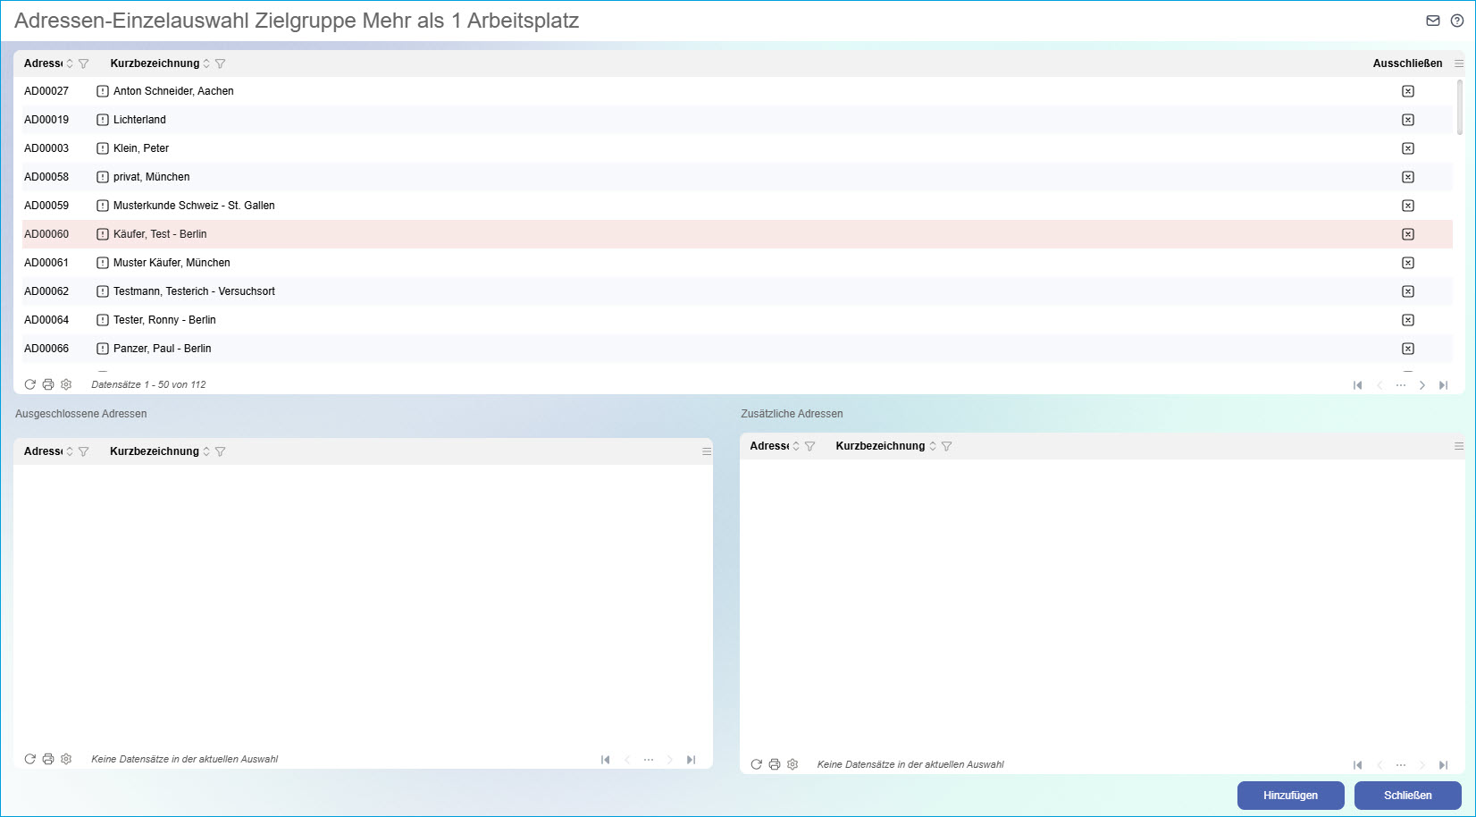This screenshot has width=1476, height=817.
Task: Click Musterkunde Schweiz - St. Gallen name
Action: [194, 206]
